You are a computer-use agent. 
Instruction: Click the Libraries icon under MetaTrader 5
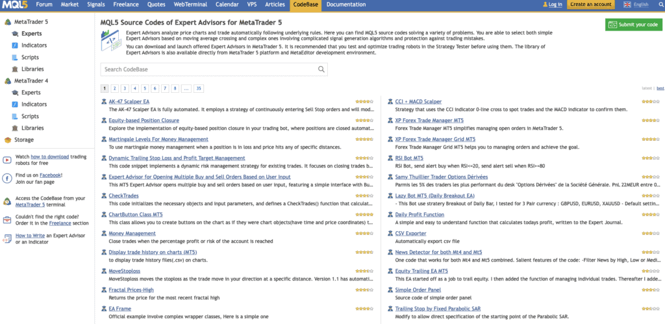pyautogui.click(x=16, y=69)
